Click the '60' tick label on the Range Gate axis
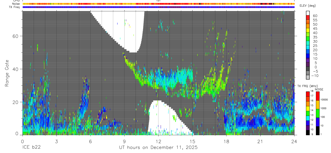The height and width of the screenshot is (153, 331). [15, 36]
